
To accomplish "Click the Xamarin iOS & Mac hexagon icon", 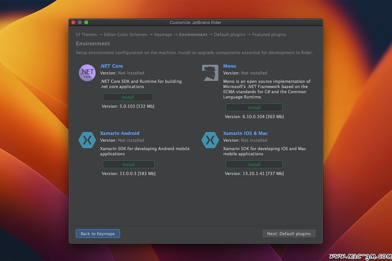I will 210,140.
